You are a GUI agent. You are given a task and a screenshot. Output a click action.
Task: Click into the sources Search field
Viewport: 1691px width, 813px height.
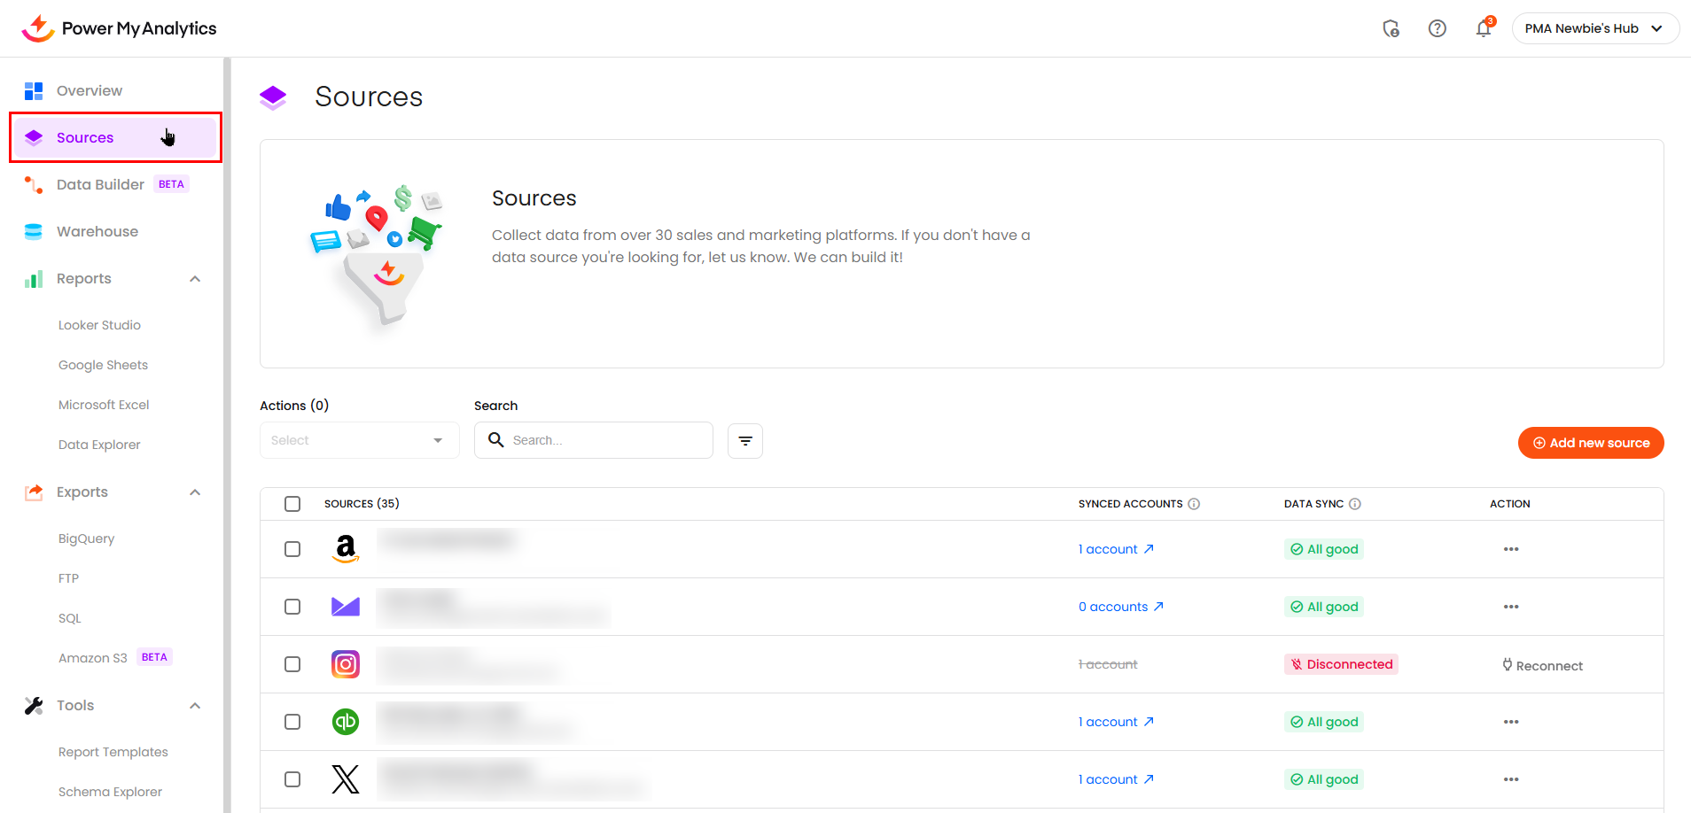[607, 440]
